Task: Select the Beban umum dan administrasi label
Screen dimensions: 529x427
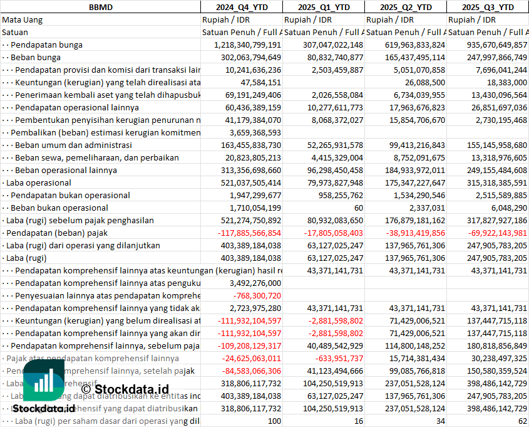Action: pos(73,145)
